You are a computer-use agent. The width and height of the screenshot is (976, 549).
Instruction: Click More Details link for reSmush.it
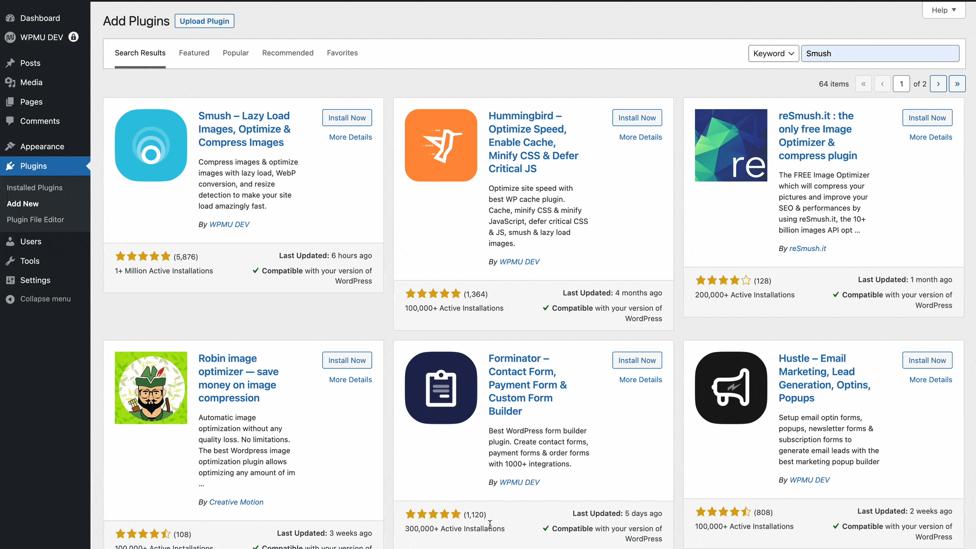pyautogui.click(x=930, y=137)
